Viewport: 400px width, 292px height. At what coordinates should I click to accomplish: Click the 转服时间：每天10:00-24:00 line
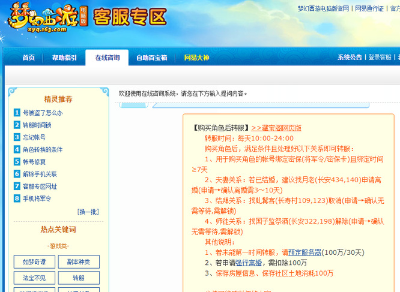[249, 139]
